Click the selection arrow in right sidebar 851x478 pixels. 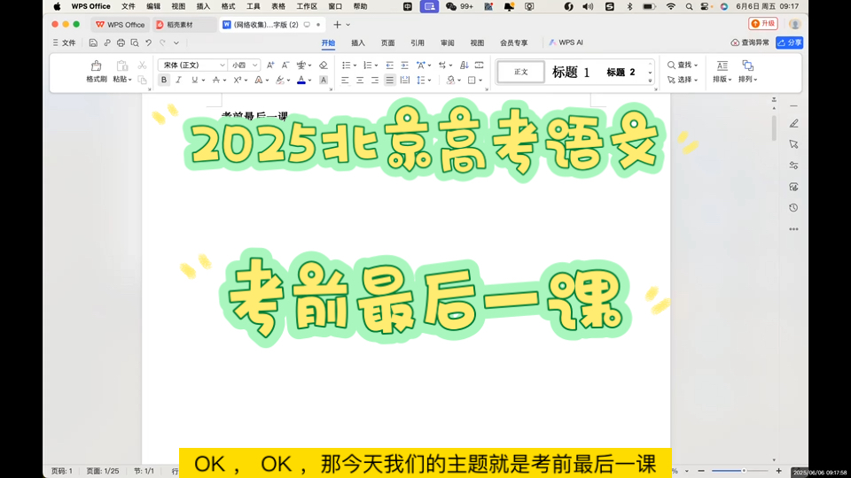tap(794, 144)
